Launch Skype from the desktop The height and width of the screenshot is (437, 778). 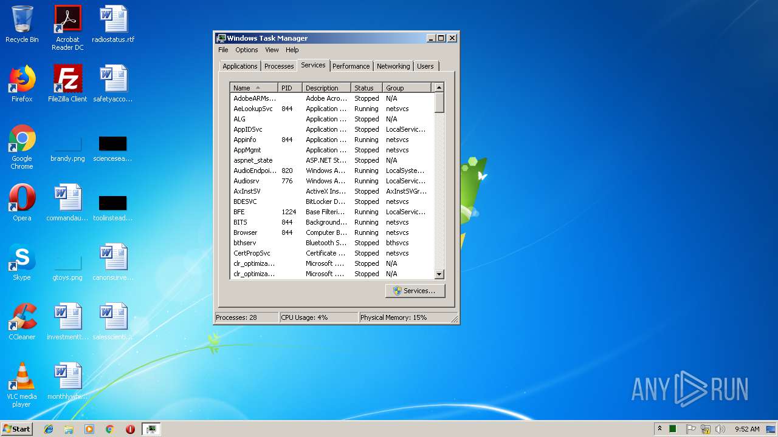22,262
